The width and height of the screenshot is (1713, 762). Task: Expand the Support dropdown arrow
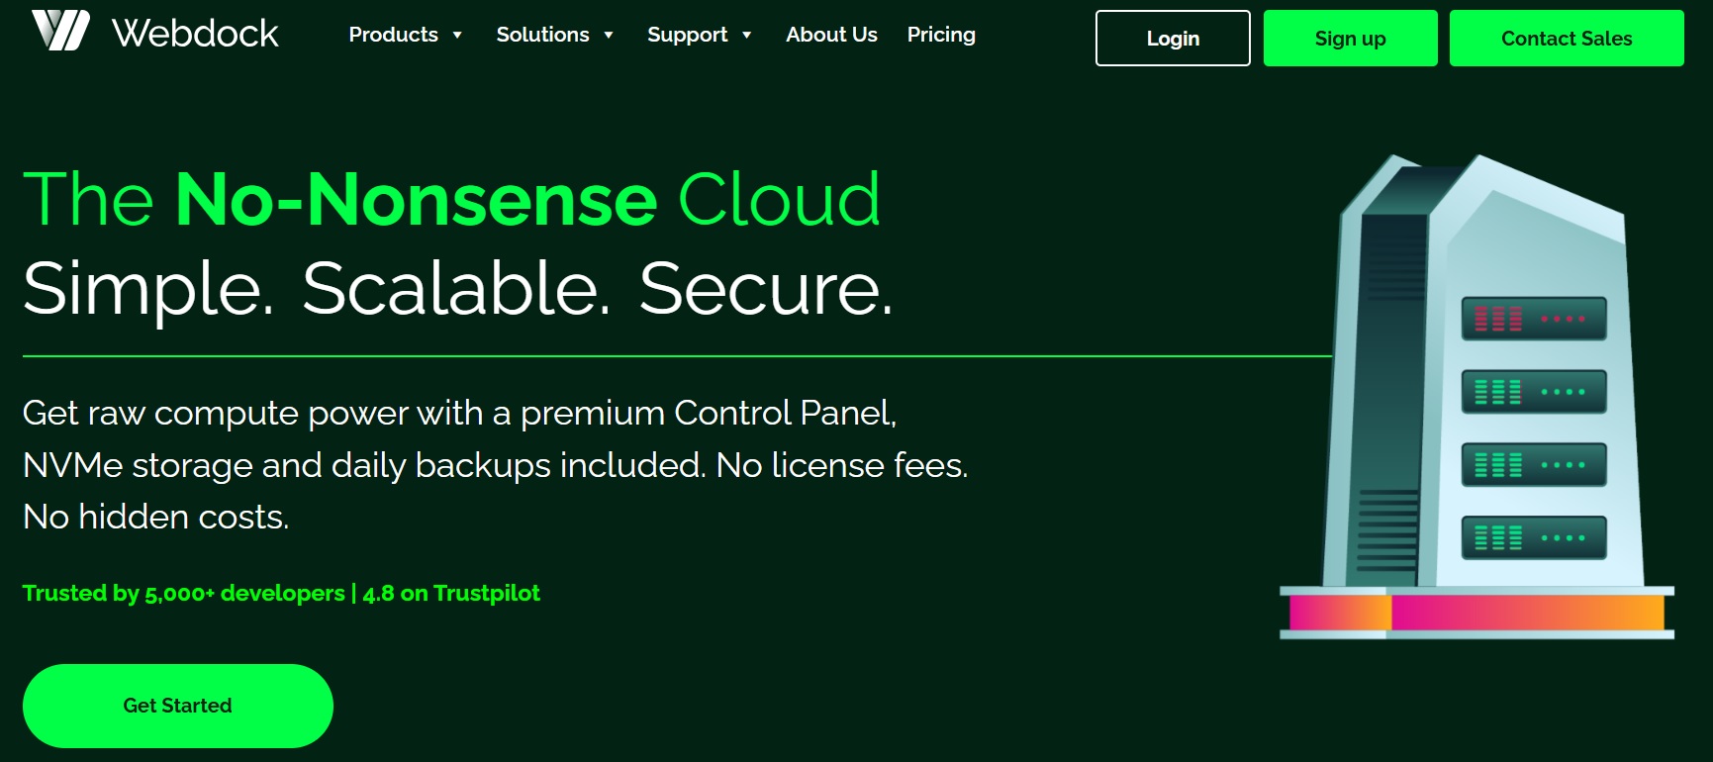pyautogui.click(x=746, y=36)
